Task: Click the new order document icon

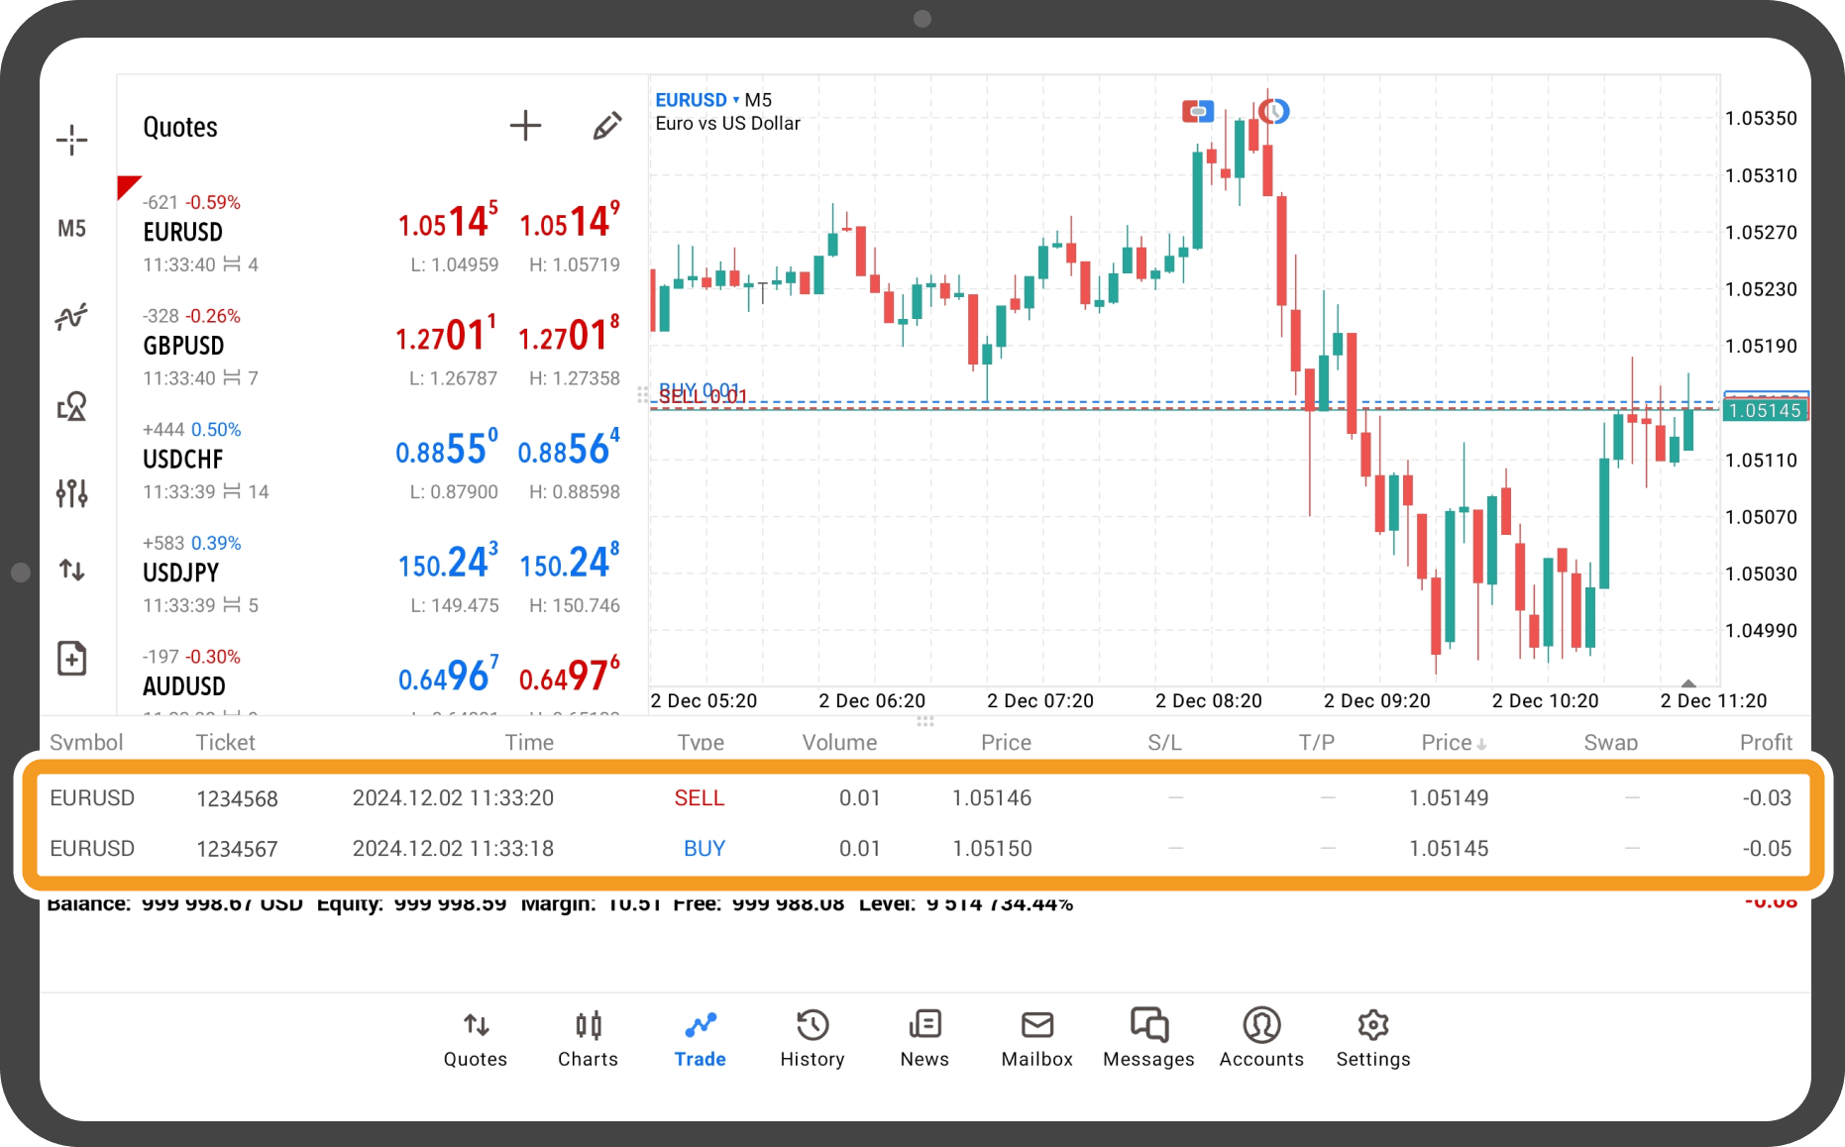Action: [71, 659]
